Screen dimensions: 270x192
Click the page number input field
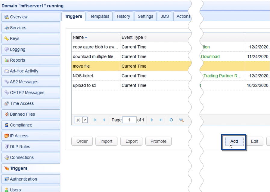(x=129, y=120)
